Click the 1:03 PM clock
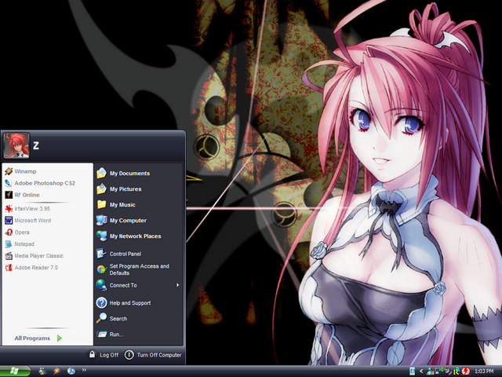This screenshot has width=502, height=377. tap(484, 372)
